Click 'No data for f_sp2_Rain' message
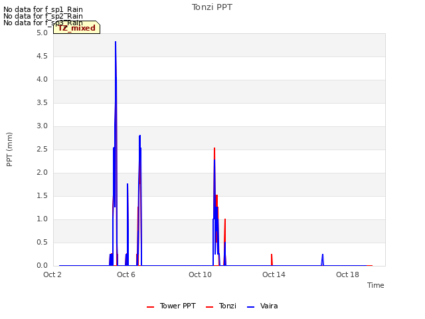Viewport: 425px width, 319px height. [43, 16]
